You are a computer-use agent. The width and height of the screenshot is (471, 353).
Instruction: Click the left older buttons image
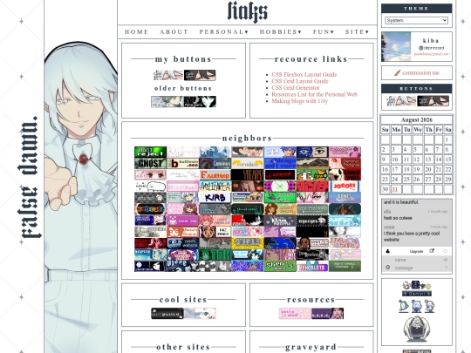point(167,101)
